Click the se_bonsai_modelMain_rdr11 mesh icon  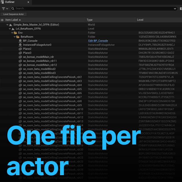pos(20,61)
